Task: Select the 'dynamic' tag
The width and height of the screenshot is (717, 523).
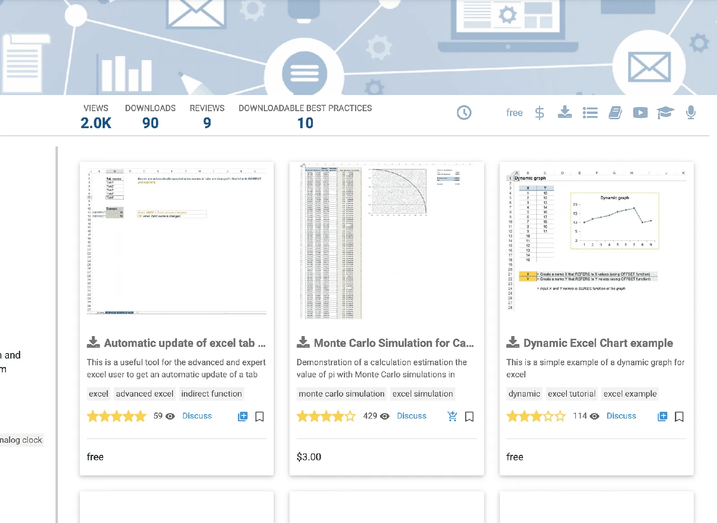Action: 524,393
